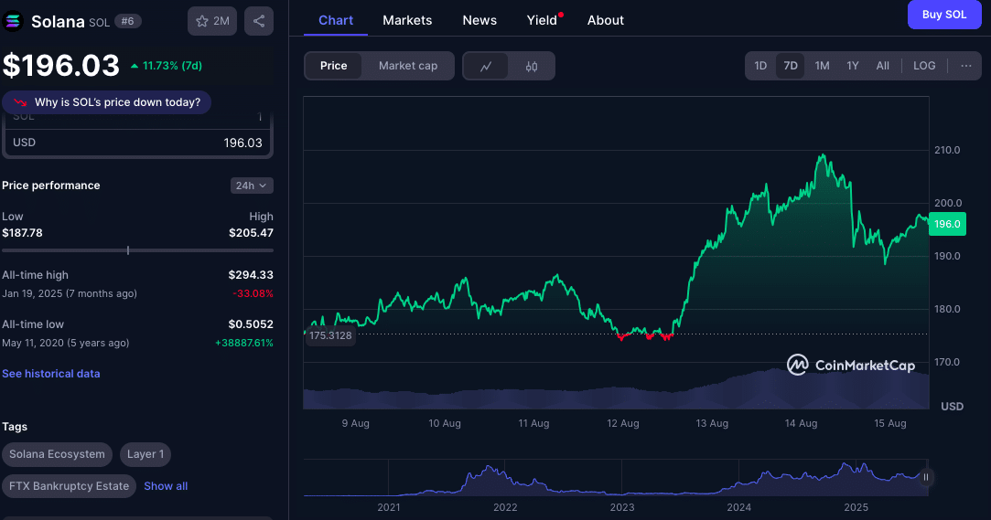The width and height of the screenshot is (991, 520).
Task: Open See historical data link
Action: click(50, 374)
